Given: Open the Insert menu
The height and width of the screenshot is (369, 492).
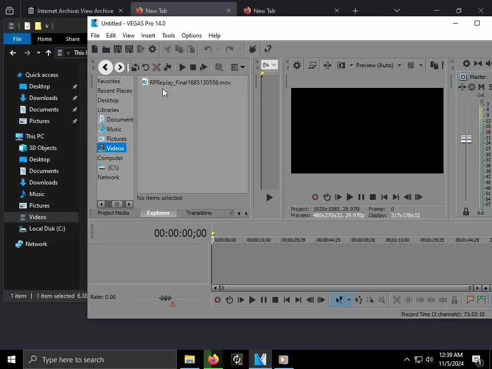Looking at the screenshot, I should click(148, 36).
